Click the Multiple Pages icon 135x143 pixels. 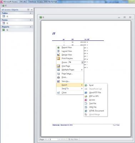[x=59, y=70]
